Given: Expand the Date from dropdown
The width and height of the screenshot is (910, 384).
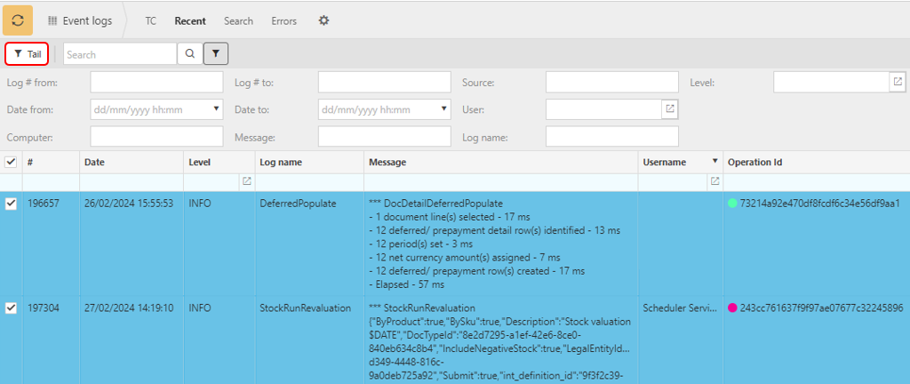Looking at the screenshot, I should click(217, 109).
